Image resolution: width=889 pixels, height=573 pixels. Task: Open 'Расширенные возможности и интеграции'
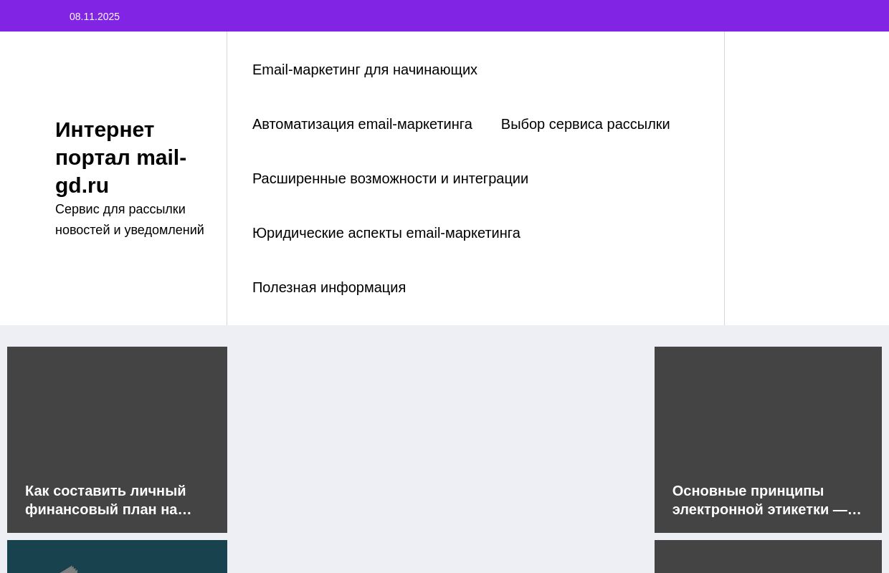tap(390, 178)
